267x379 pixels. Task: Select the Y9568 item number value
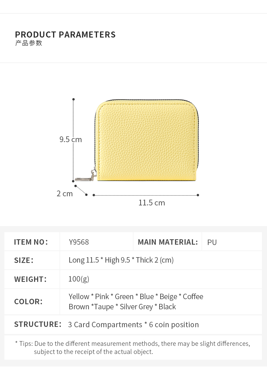point(79,242)
